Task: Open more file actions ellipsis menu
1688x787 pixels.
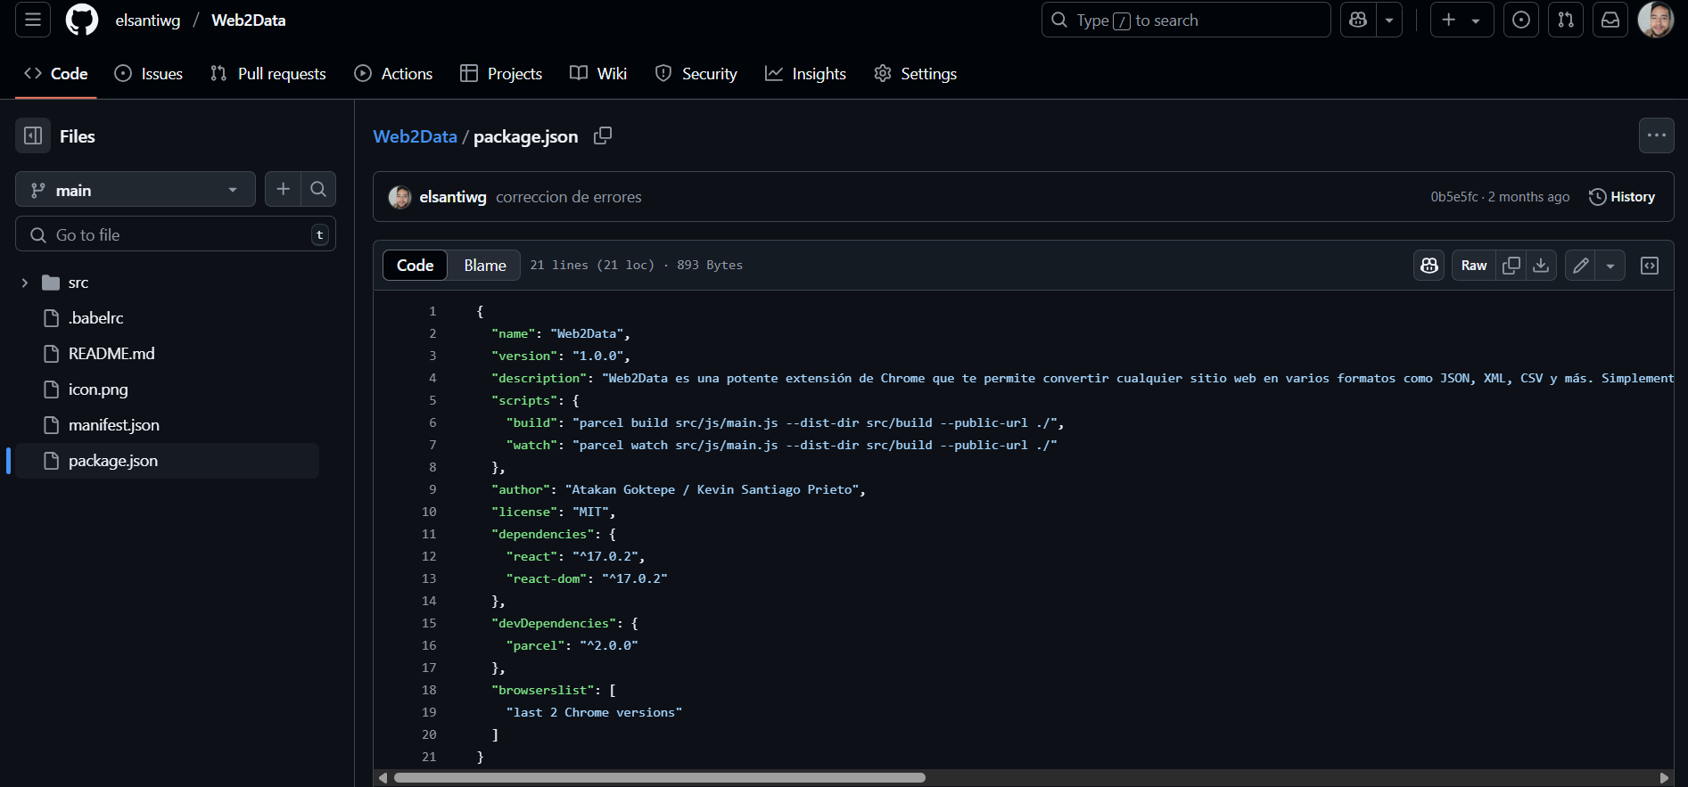Action: 1657,135
